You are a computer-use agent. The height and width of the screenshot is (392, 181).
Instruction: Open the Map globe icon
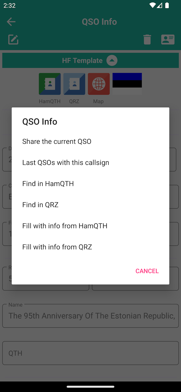(99, 84)
